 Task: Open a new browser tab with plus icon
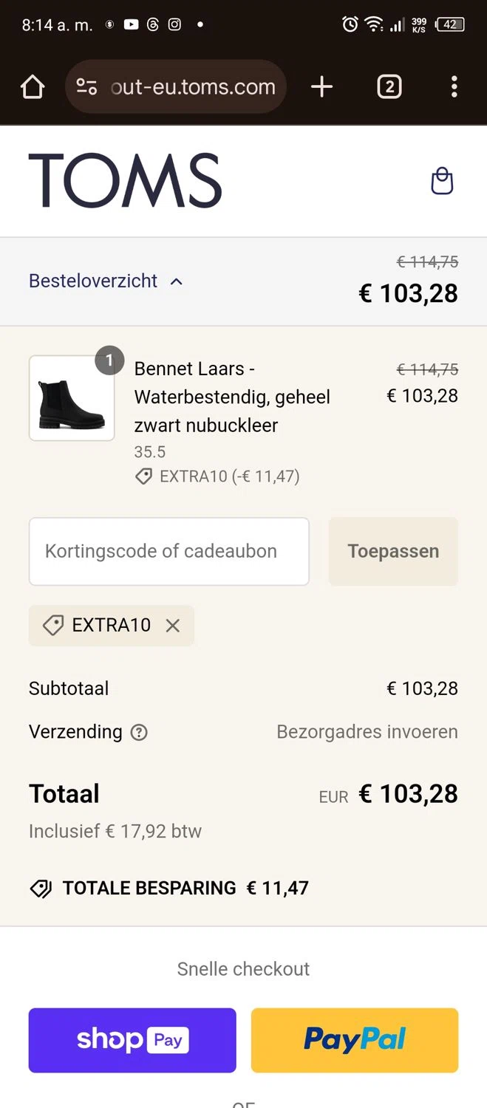pos(321,87)
